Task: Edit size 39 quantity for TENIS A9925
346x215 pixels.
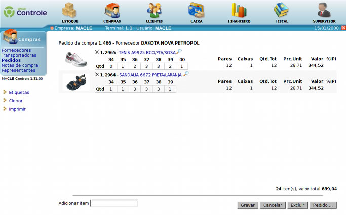Action: 170,66
